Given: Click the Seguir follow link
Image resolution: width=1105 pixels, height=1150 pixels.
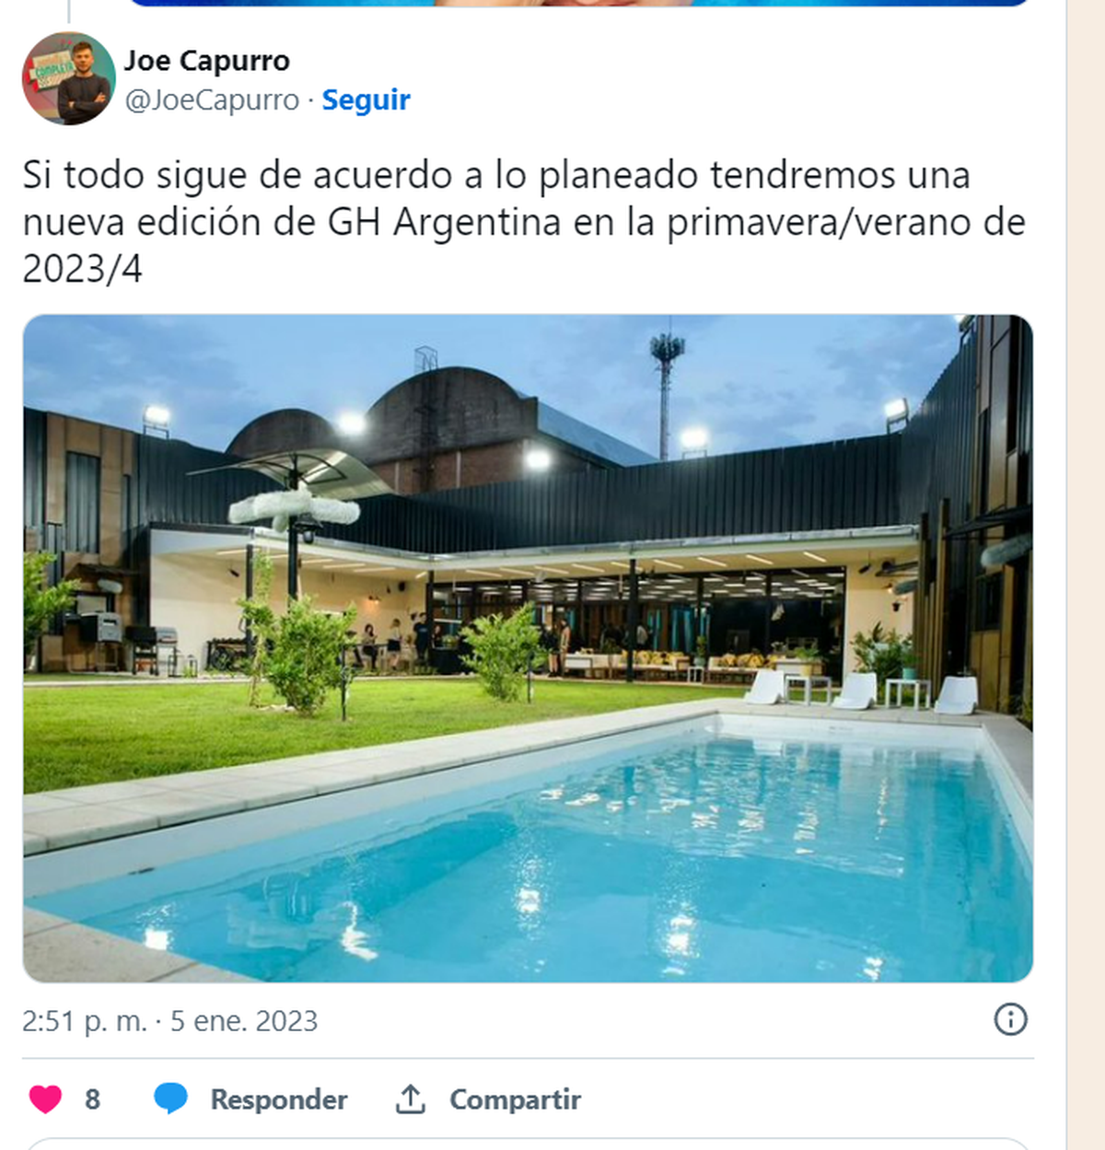Looking at the screenshot, I should [x=366, y=99].
